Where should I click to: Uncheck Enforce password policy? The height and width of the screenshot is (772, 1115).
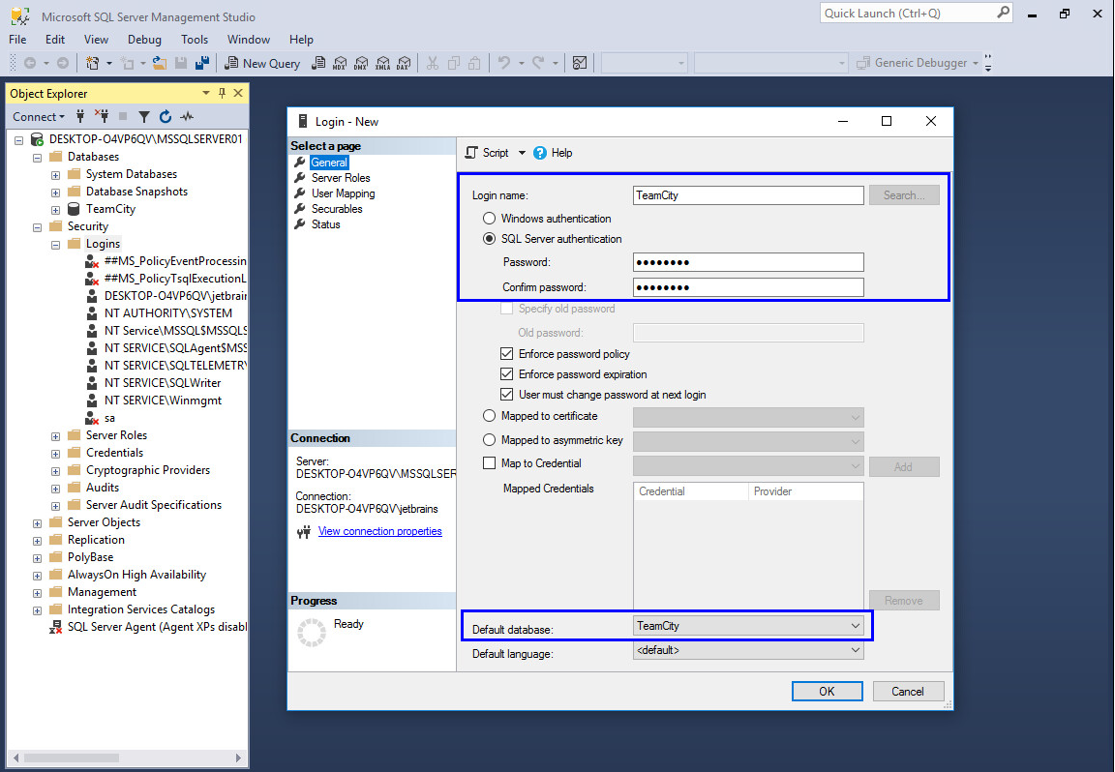[x=507, y=354]
